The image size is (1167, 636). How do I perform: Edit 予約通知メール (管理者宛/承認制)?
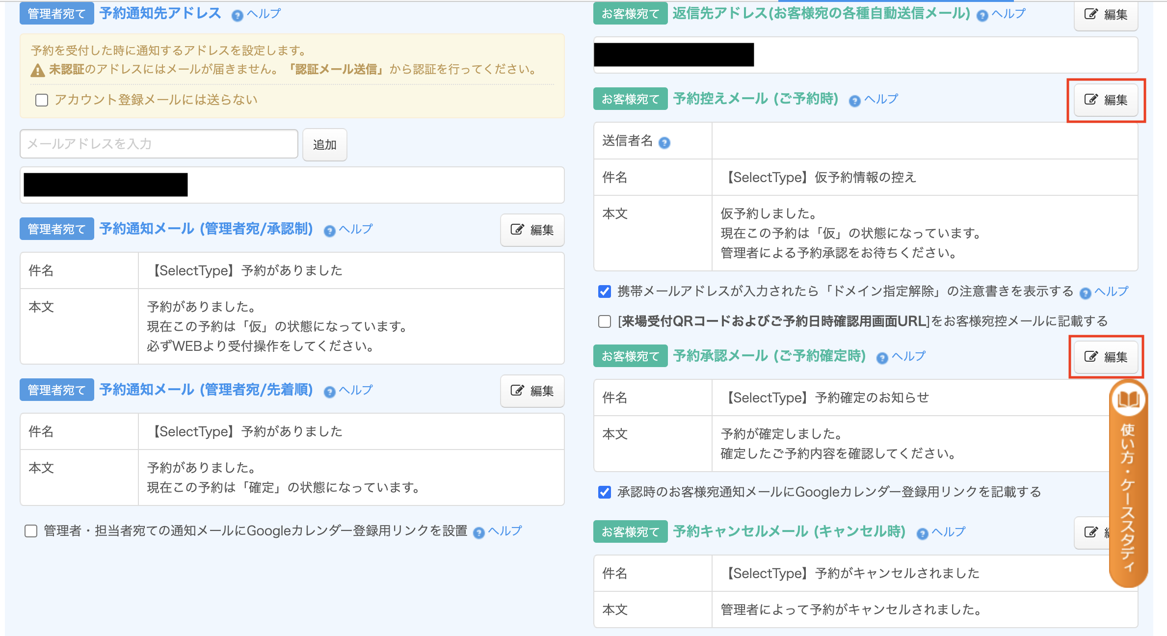pyautogui.click(x=532, y=230)
